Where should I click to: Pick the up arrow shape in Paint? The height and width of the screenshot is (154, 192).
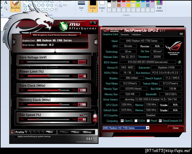52,5
